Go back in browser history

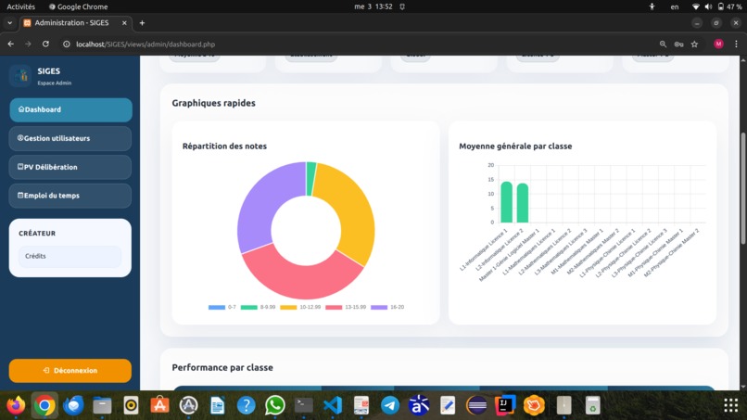(x=10, y=44)
